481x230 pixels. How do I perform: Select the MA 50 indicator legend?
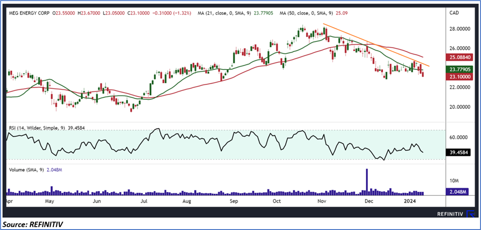tap(313, 13)
